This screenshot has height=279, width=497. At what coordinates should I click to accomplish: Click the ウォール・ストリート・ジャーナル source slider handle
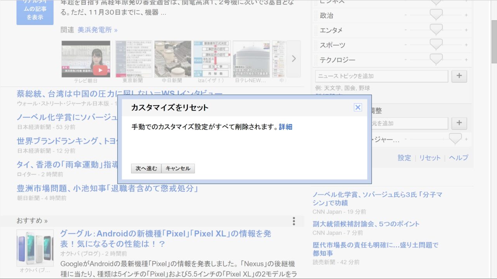(455, 139)
